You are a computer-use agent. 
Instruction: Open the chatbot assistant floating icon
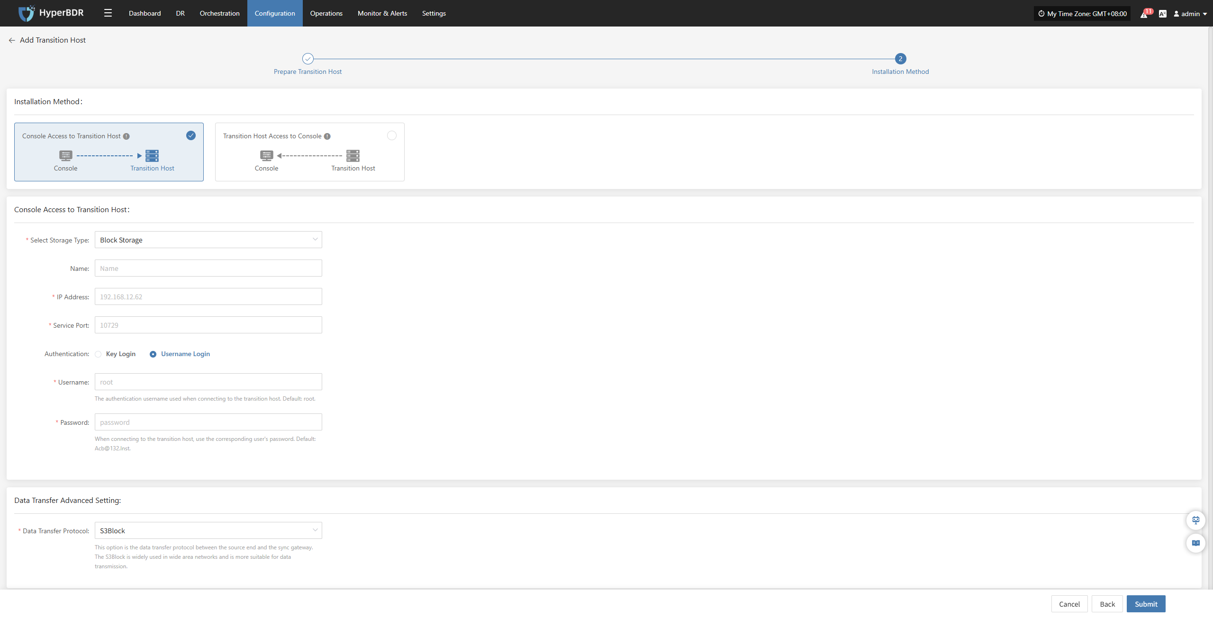(x=1195, y=520)
